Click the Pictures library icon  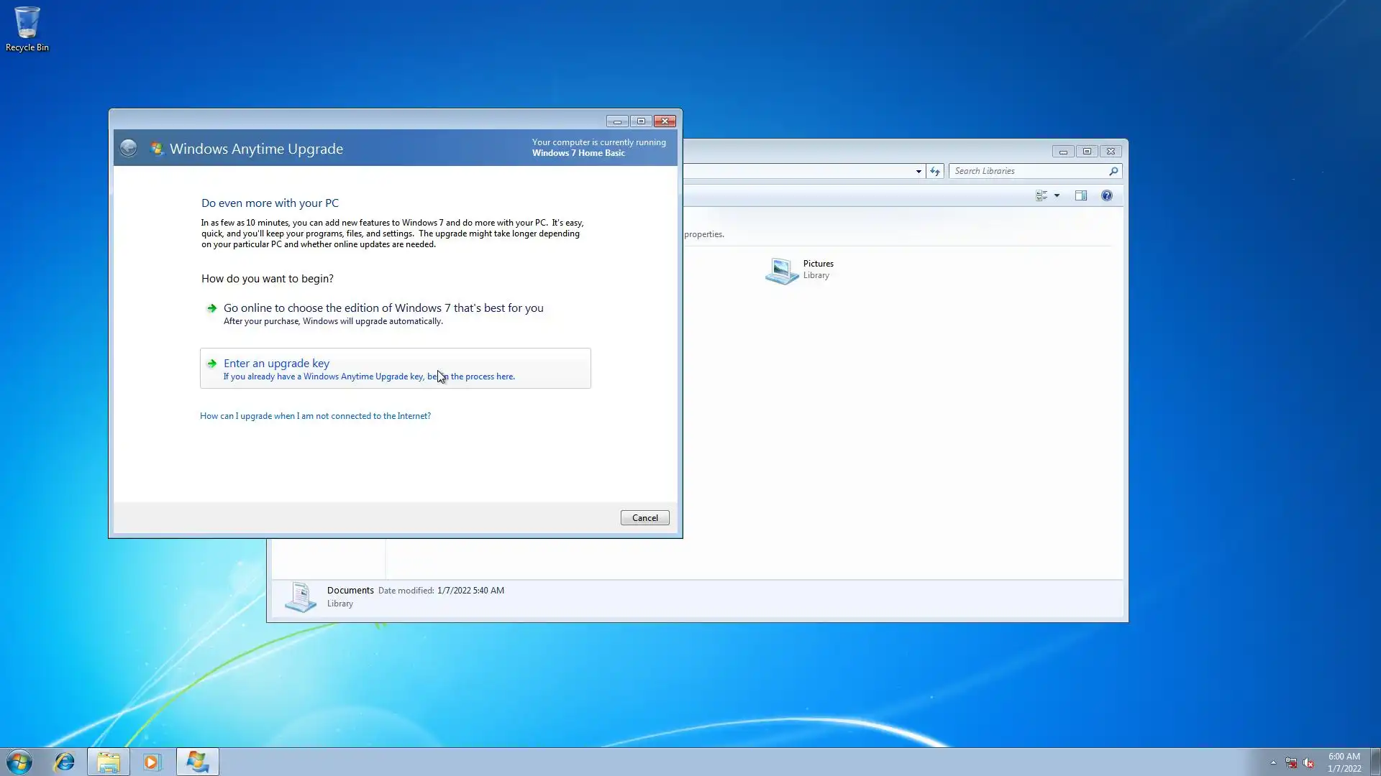click(782, 270)
